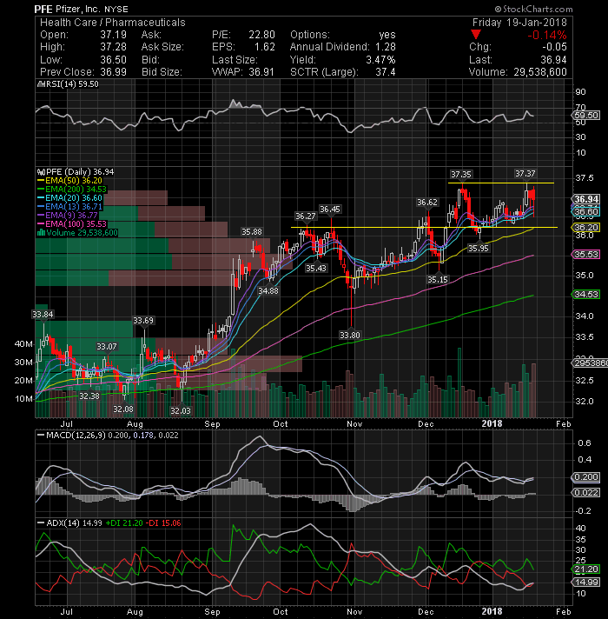Click the green +DI 21.20 label

[124, 523]
